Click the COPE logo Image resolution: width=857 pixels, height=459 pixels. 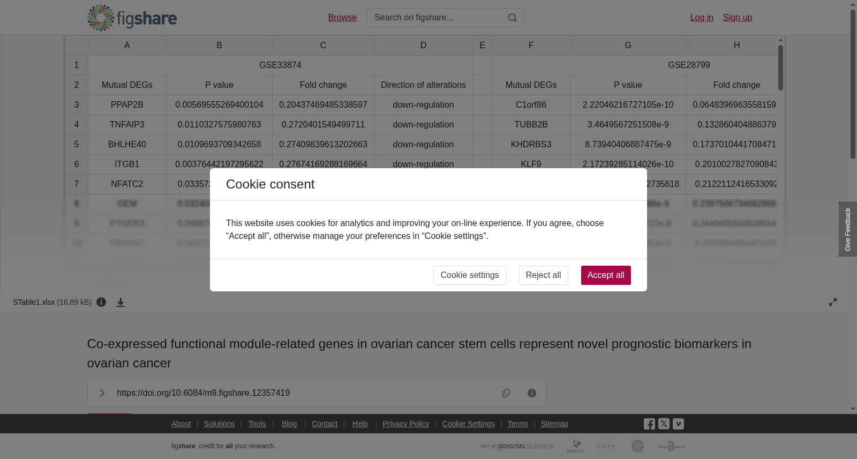606,446
